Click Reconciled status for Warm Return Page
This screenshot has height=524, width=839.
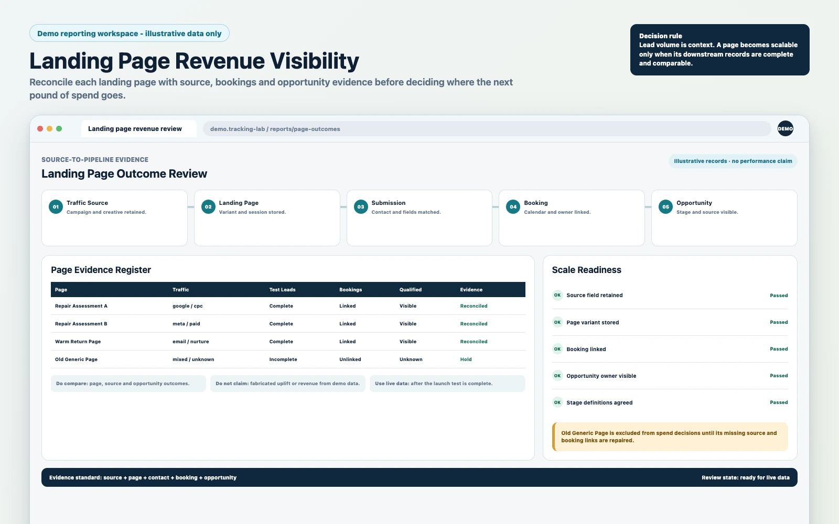tap(474, 342)
